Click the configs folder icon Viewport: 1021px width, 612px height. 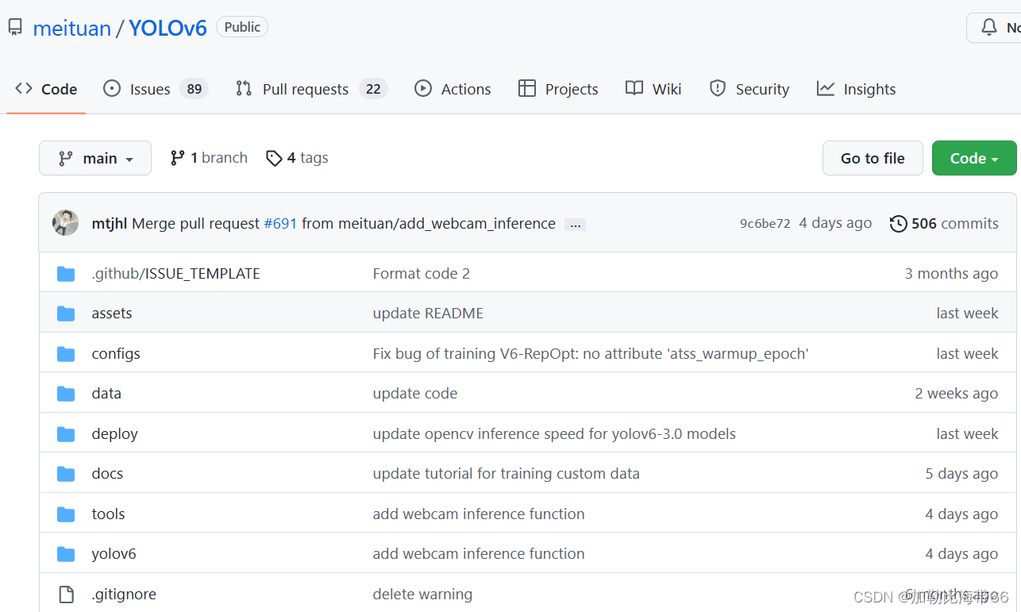(66, 354)
